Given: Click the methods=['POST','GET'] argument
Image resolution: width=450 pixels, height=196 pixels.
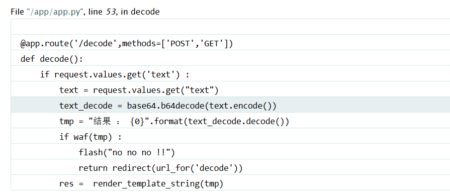Looking at the screenshot, I should [175, 44].
